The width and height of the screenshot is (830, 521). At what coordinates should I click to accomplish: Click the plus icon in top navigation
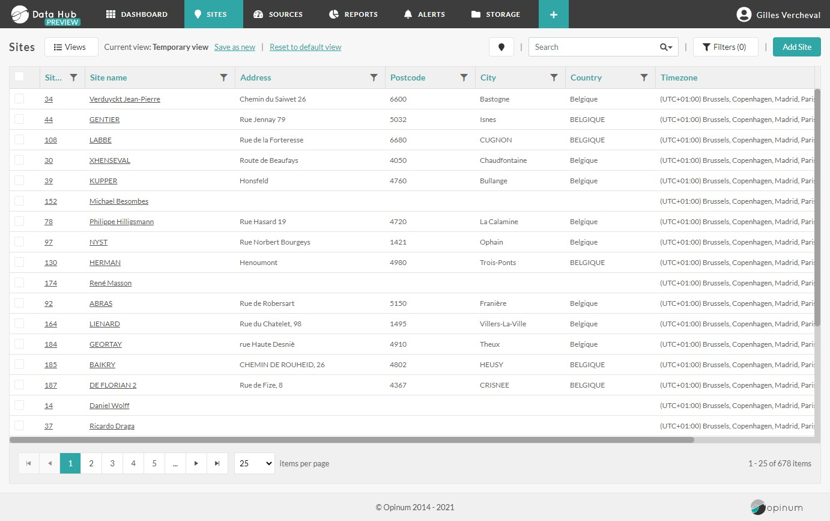point(554,14)
